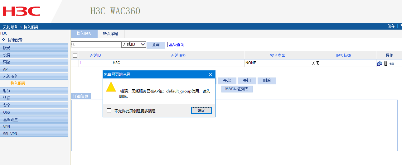402x165 pixels.
Task: Expand the 快速配置 sidebar item
Action: [x=34, y=40]
